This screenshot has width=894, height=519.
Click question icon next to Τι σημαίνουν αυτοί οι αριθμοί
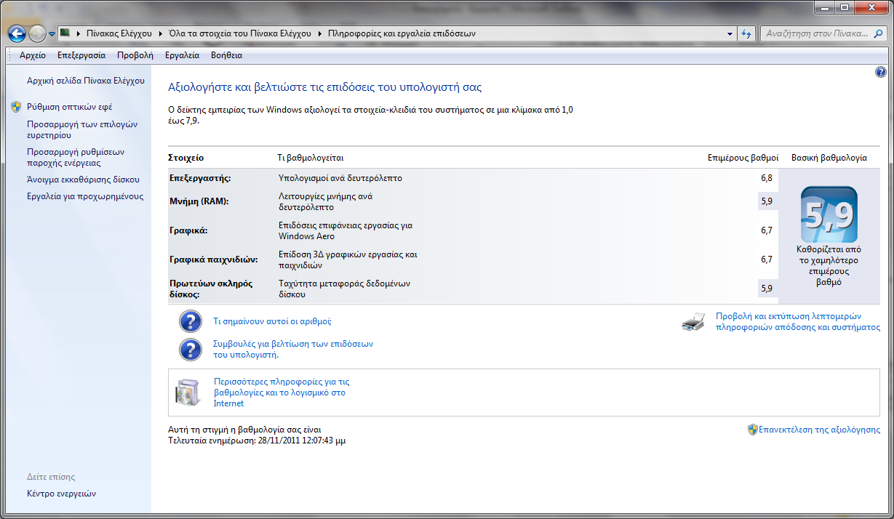191,321
